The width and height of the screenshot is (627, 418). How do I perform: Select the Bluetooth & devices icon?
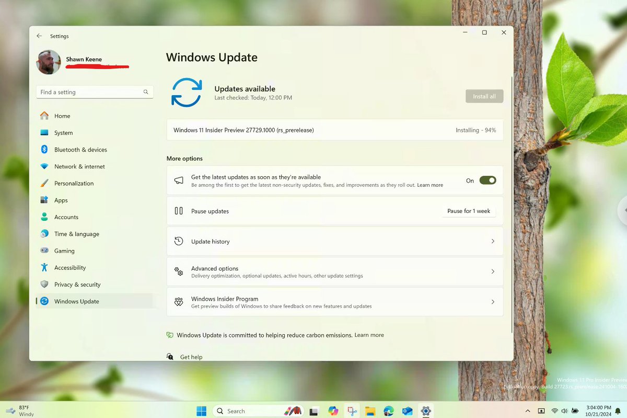44,149
